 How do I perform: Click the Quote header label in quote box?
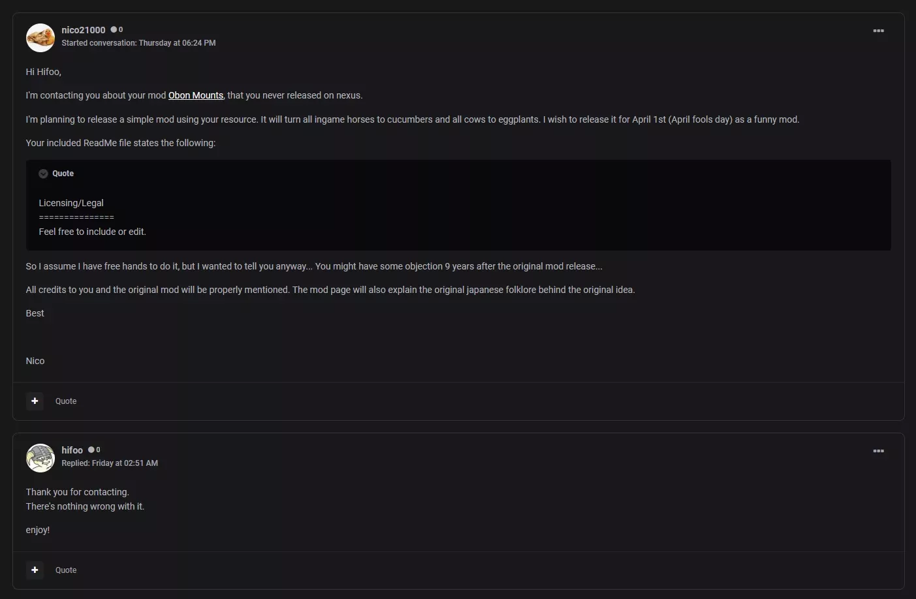(x=63, y=174)
